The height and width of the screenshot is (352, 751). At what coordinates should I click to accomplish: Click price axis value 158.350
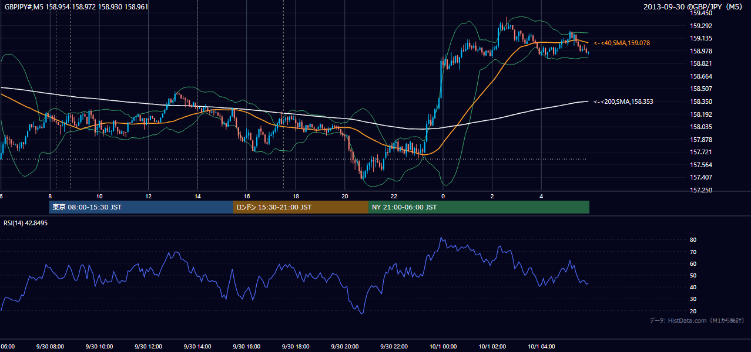(x=702, y=101)
